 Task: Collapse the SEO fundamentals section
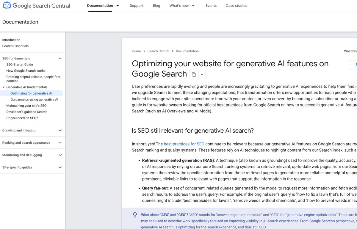tap(60, 58)
